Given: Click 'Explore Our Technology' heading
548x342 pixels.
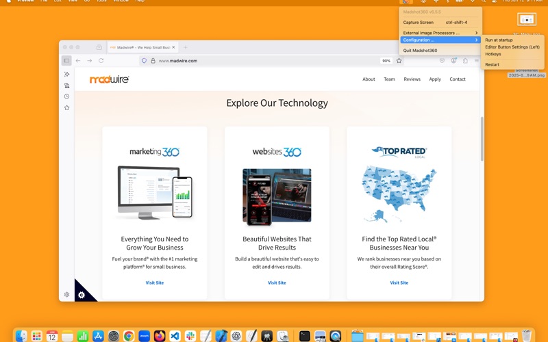Looking at the screenshot, I should (277, 103).
